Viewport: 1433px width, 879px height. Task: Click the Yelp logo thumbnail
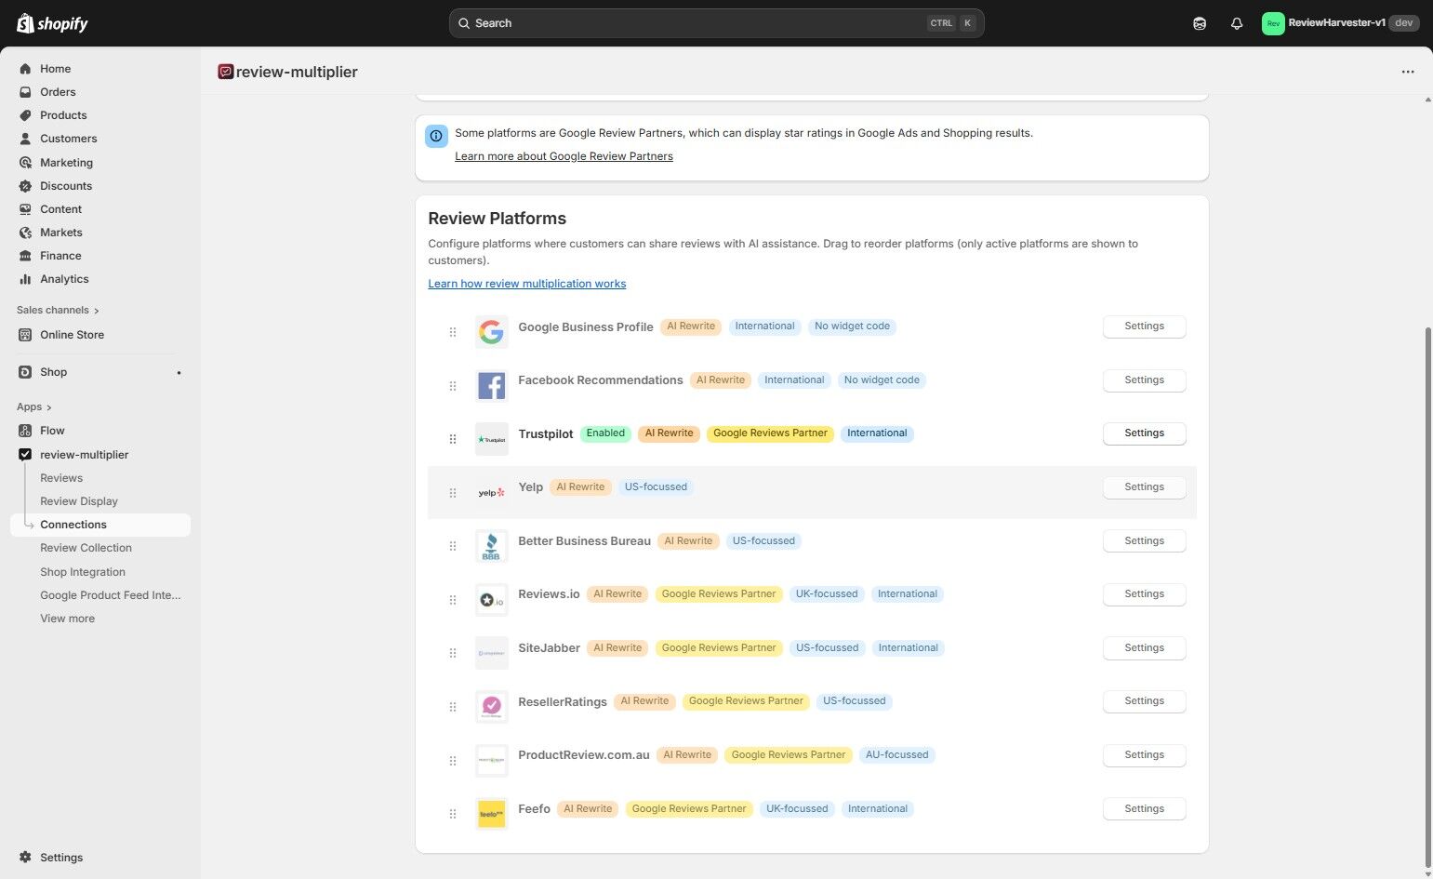pos(492,492)
